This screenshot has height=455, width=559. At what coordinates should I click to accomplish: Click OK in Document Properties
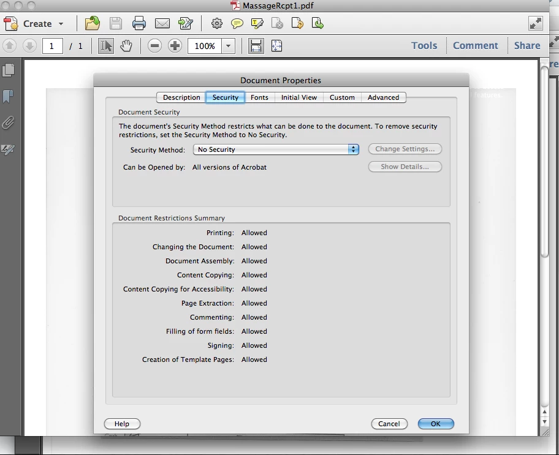436,424
